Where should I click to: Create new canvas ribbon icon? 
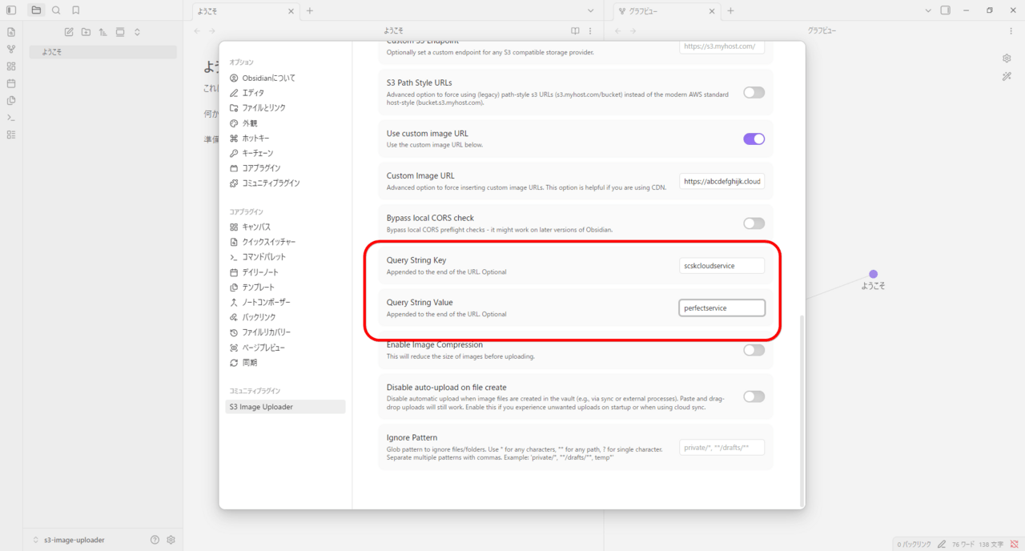[11, 66]
